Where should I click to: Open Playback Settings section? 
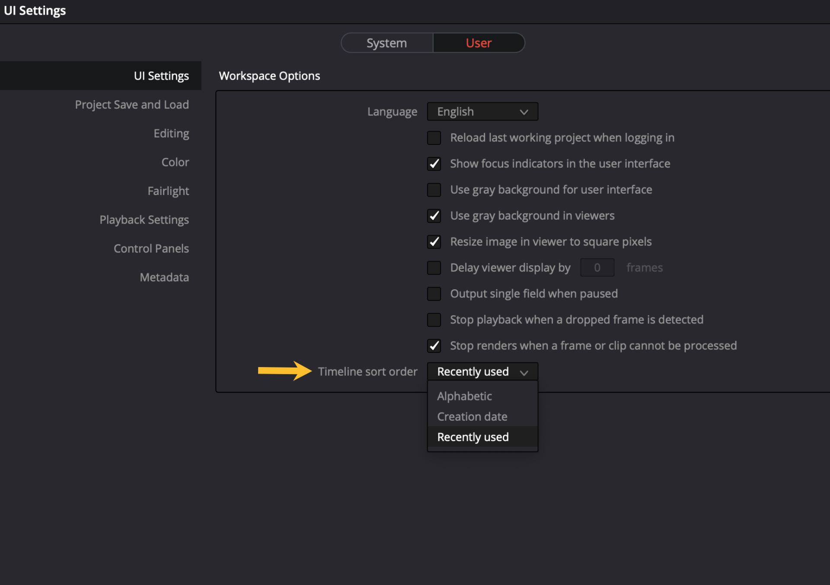click(x=144, y=220)
